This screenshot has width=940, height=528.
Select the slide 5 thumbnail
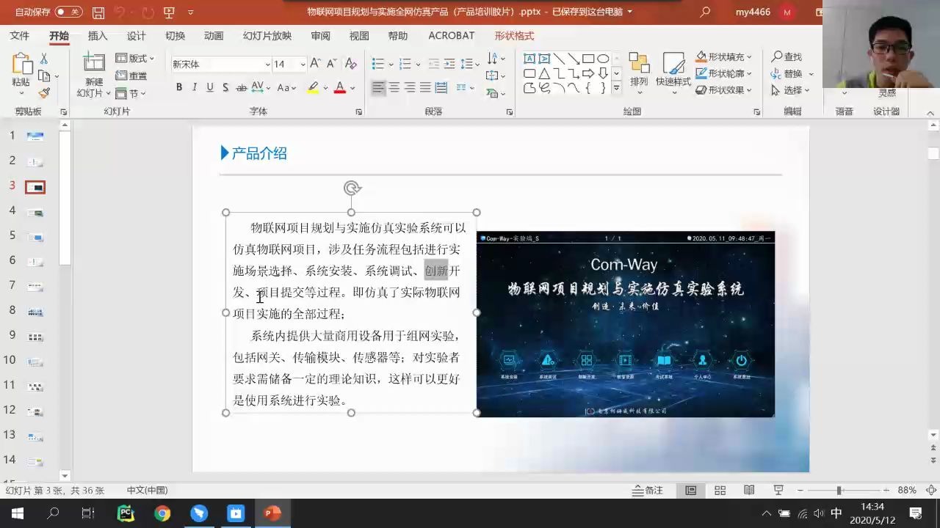(35, 237)
